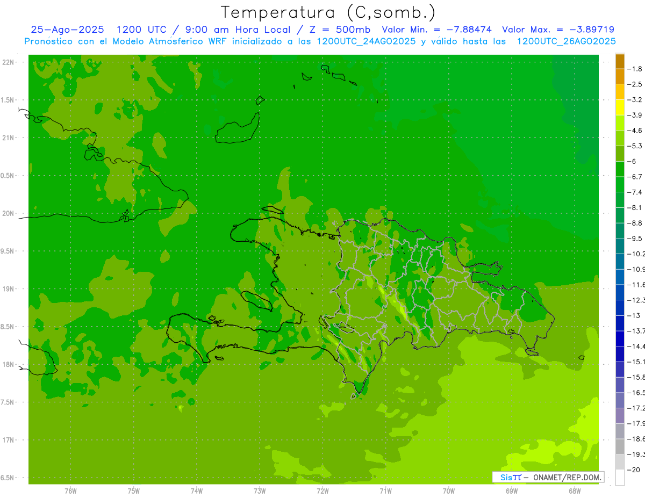Click the "-7.4" colorbar label

coord(635,192)
